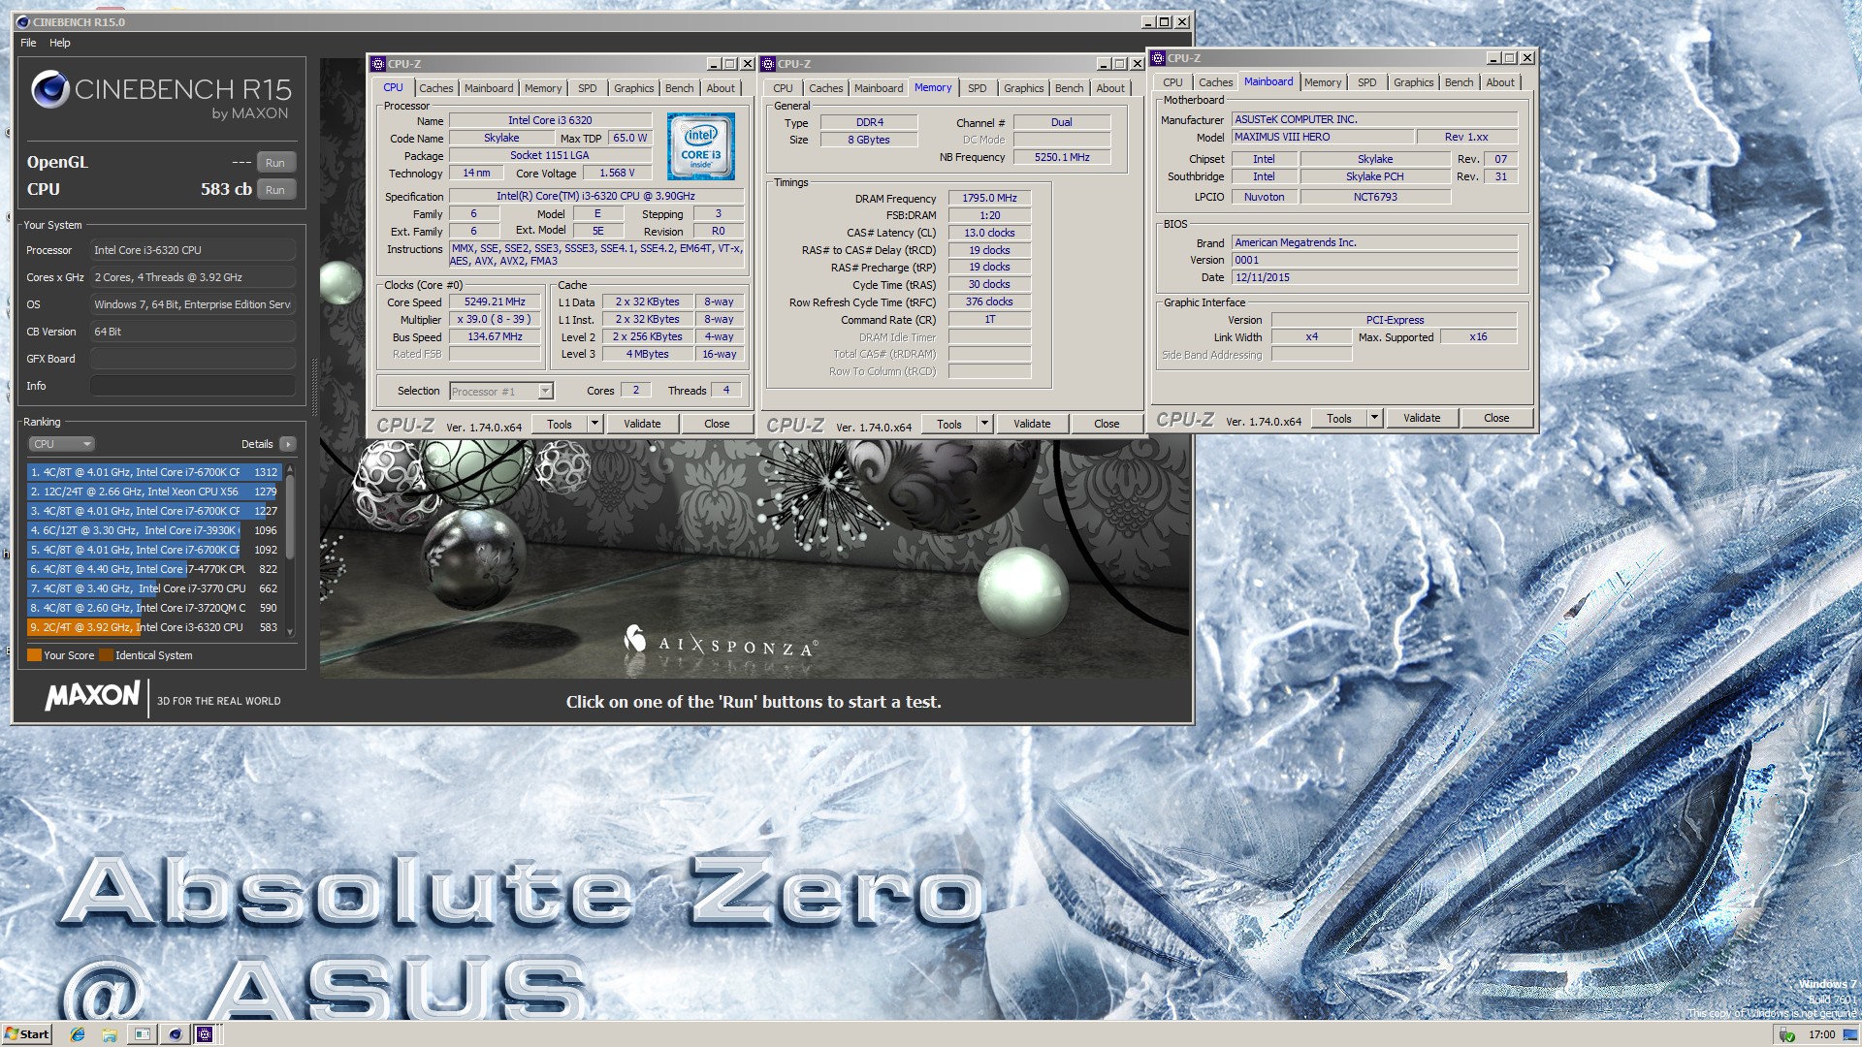
Task: Click the window-switcher taskbar button
Action: [x=143, y=1034]
